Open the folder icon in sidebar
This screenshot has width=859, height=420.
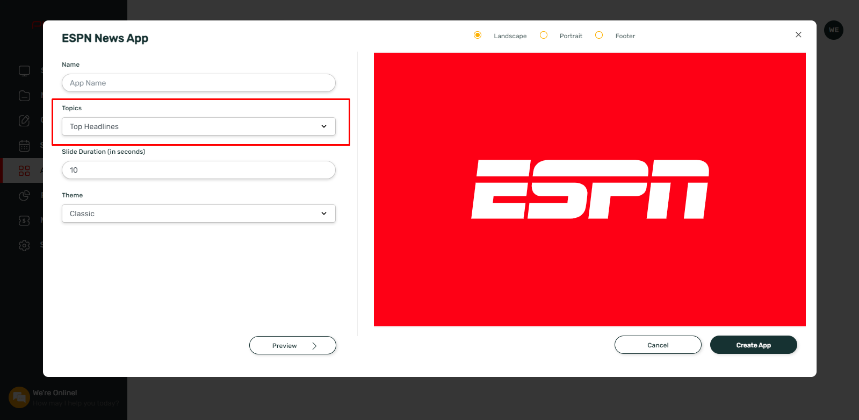24,96
